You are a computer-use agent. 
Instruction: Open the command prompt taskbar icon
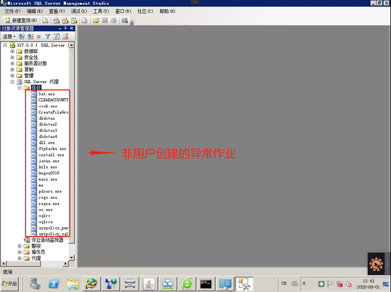coord(206,284)
